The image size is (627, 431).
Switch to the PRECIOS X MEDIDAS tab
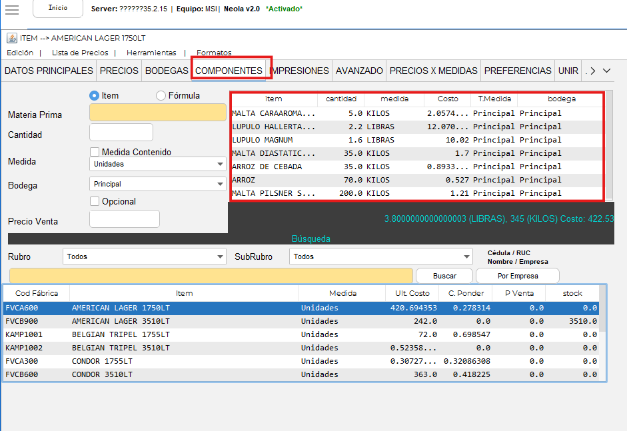click(x=433, y=71)
